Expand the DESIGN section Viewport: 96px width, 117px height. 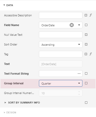5,113
